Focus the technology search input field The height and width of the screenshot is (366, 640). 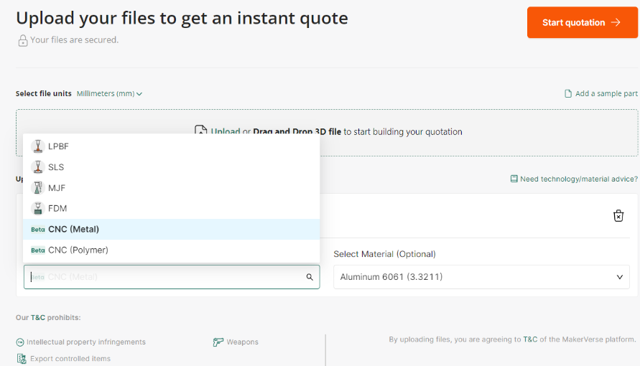click(172, 277)
